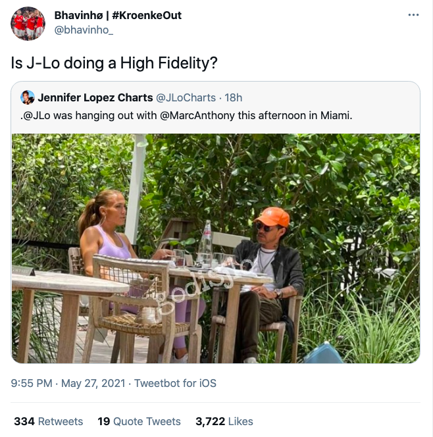433x437 pixels.
Task: Open the Jennifer Lopez Charts account name
Action: (x=95, y=97)
